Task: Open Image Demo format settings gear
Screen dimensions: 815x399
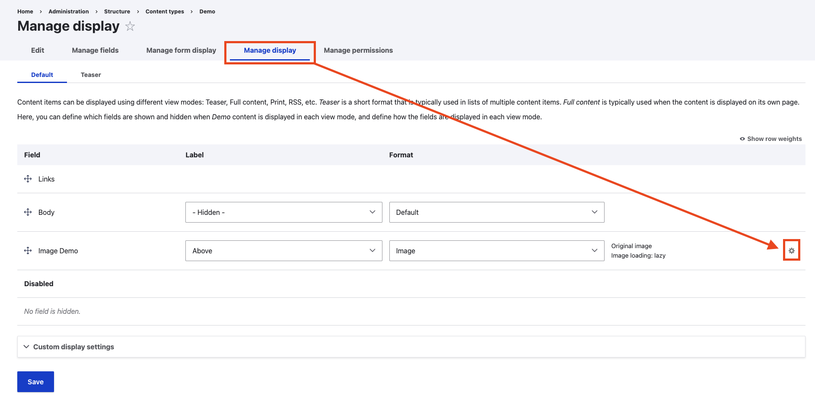Action: [x=791, y=251]
